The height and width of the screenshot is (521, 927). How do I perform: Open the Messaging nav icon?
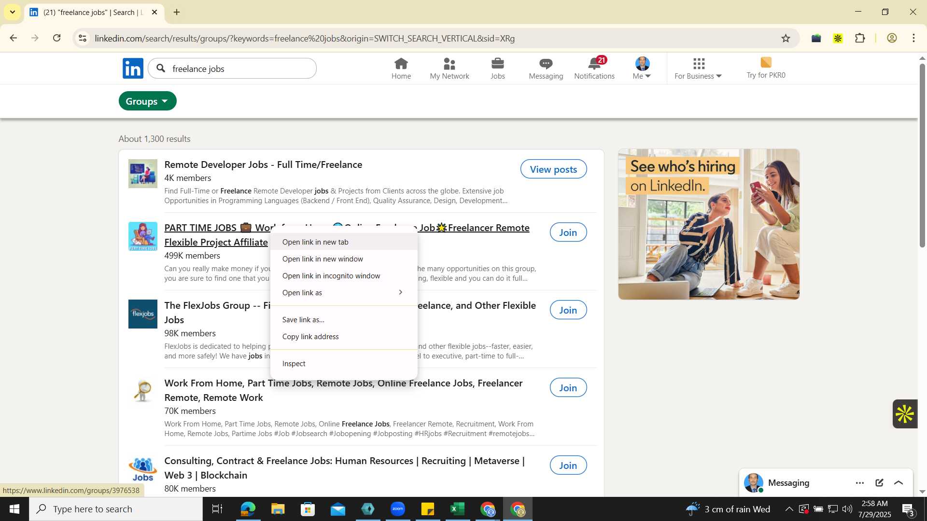click(x=546, y=69)
